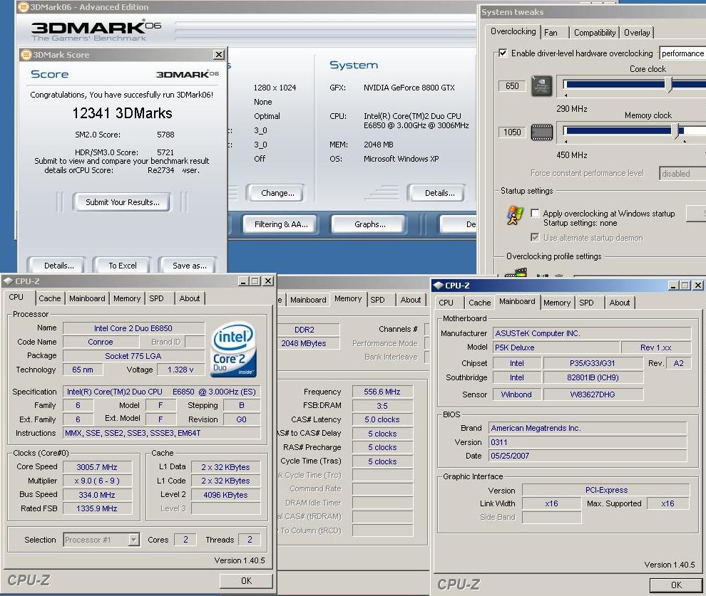The width and height of the screenshot is (706, 596).
Task: Click the Level 2 cache value 4096 KBytes
Action: 225,495
